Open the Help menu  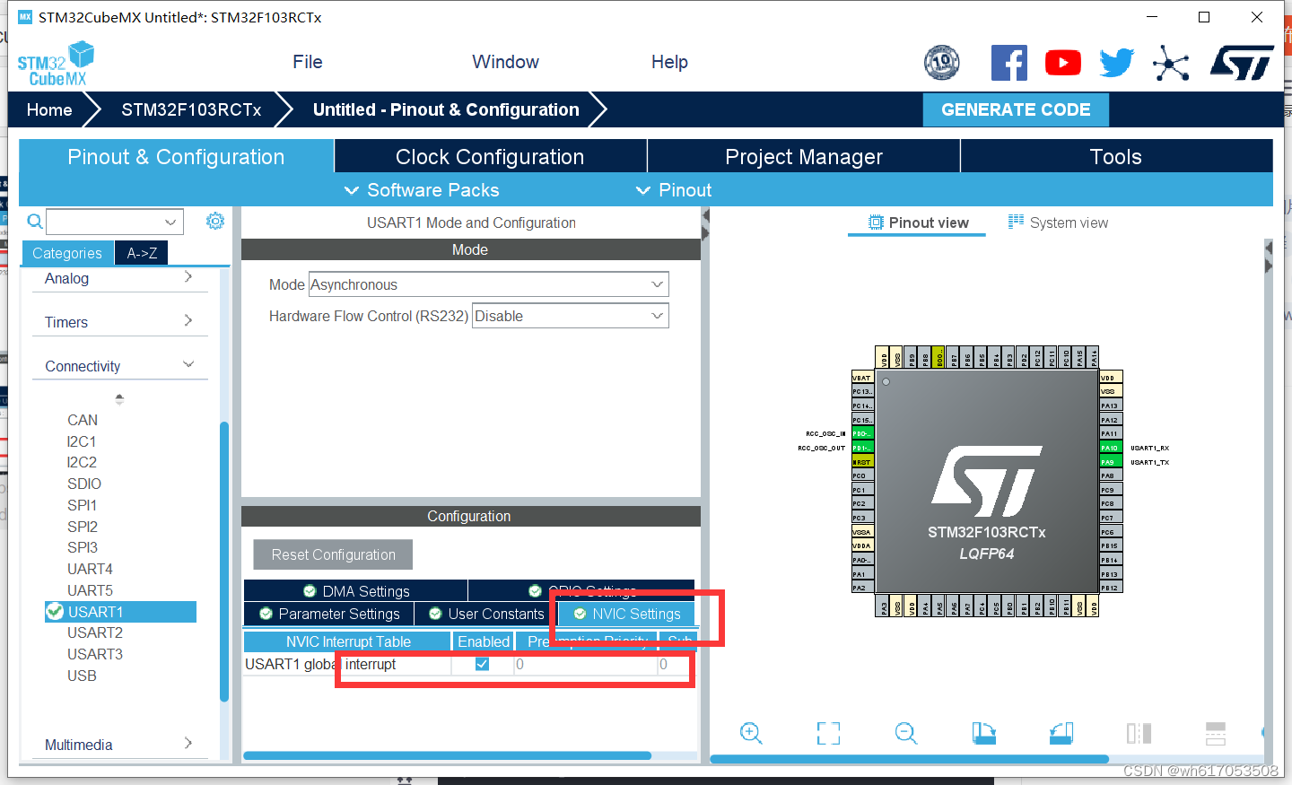point(669,62)
